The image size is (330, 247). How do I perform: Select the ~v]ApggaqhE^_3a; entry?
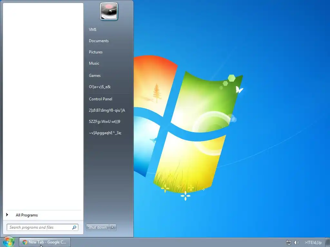pos(105,133)
